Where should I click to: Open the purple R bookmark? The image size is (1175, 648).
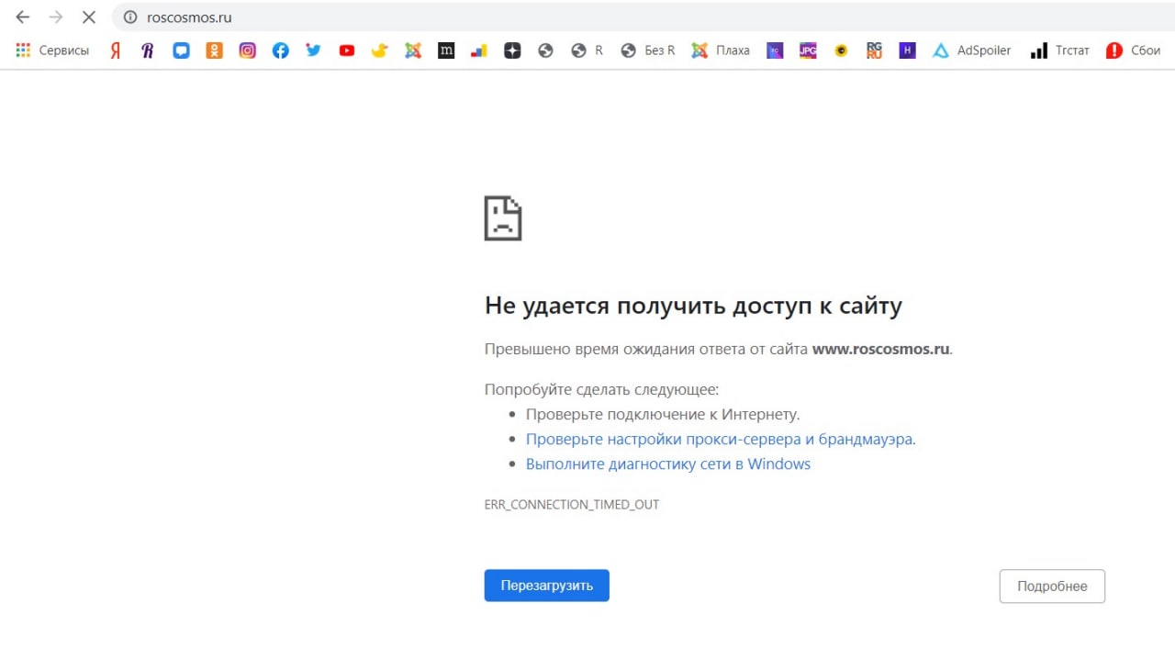click(x=148, y=50)
